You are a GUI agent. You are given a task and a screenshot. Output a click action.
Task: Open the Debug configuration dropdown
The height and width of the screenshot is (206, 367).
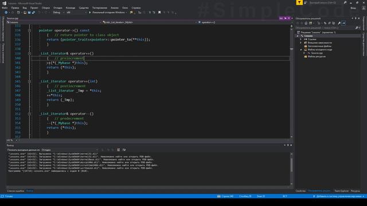(x=58, y=13)
